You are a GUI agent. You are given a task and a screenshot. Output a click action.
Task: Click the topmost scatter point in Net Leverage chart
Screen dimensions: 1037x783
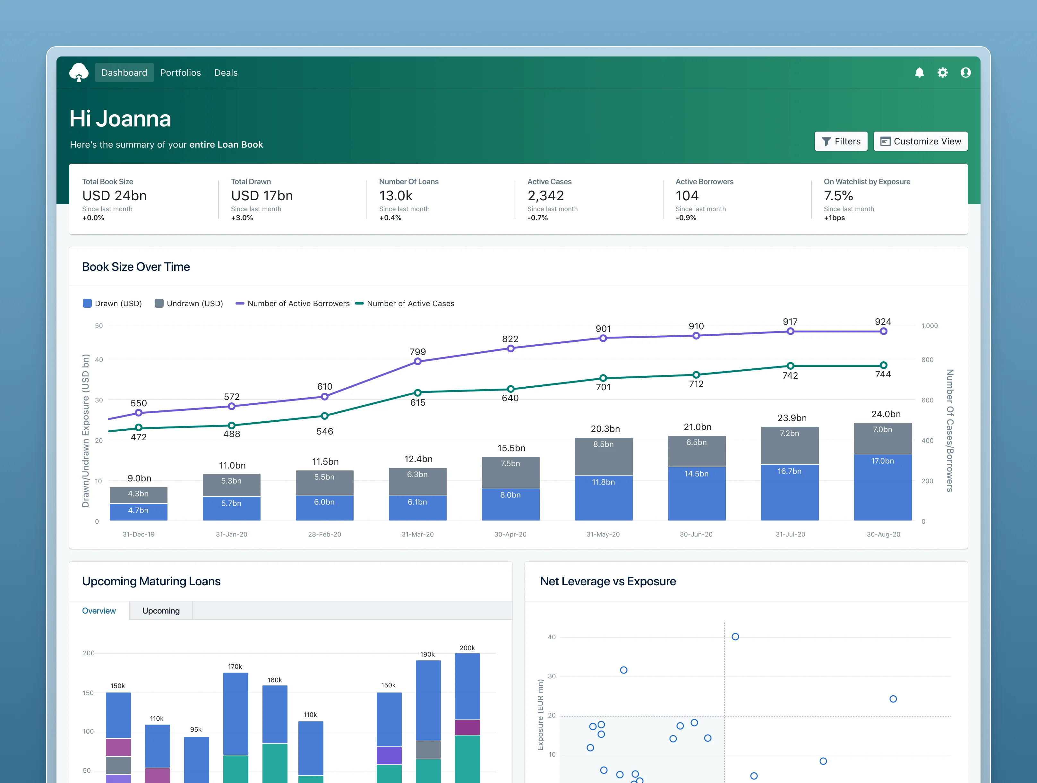735,636
